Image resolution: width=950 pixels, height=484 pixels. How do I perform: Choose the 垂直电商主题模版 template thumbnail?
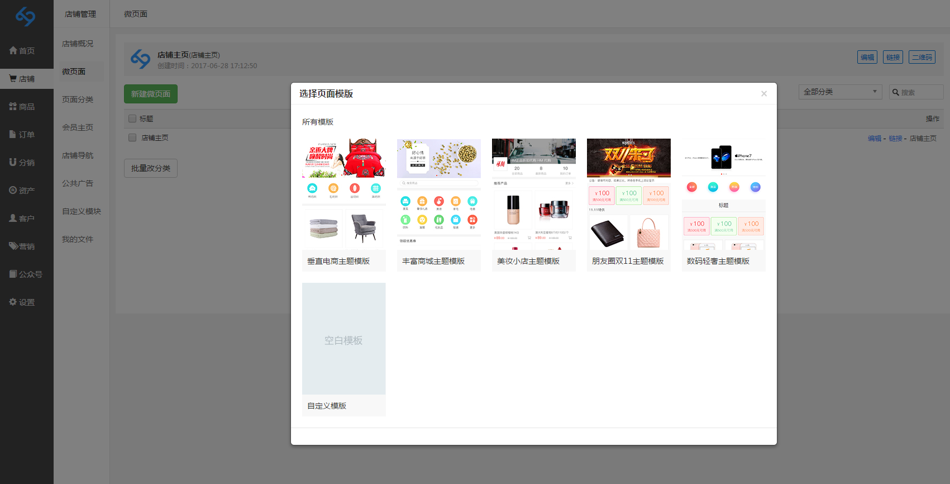tap(344, 194)
